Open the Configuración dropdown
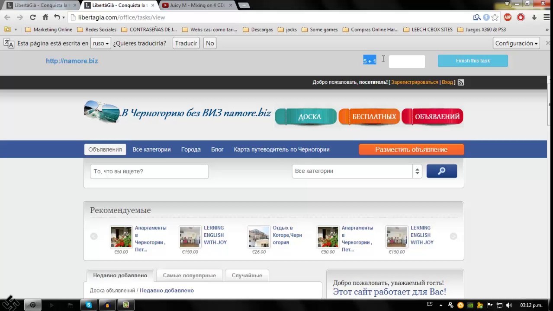Image resolution: width=553 pixels, height=311 pixels. pos(516,43)
